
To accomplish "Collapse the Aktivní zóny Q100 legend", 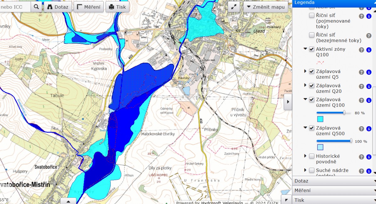I will (x=305, y=49).
